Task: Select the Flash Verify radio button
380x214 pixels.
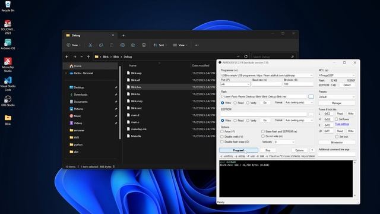Action: coord(248,103)
